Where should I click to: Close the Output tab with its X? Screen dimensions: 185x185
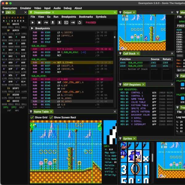[x=134, y=12]
